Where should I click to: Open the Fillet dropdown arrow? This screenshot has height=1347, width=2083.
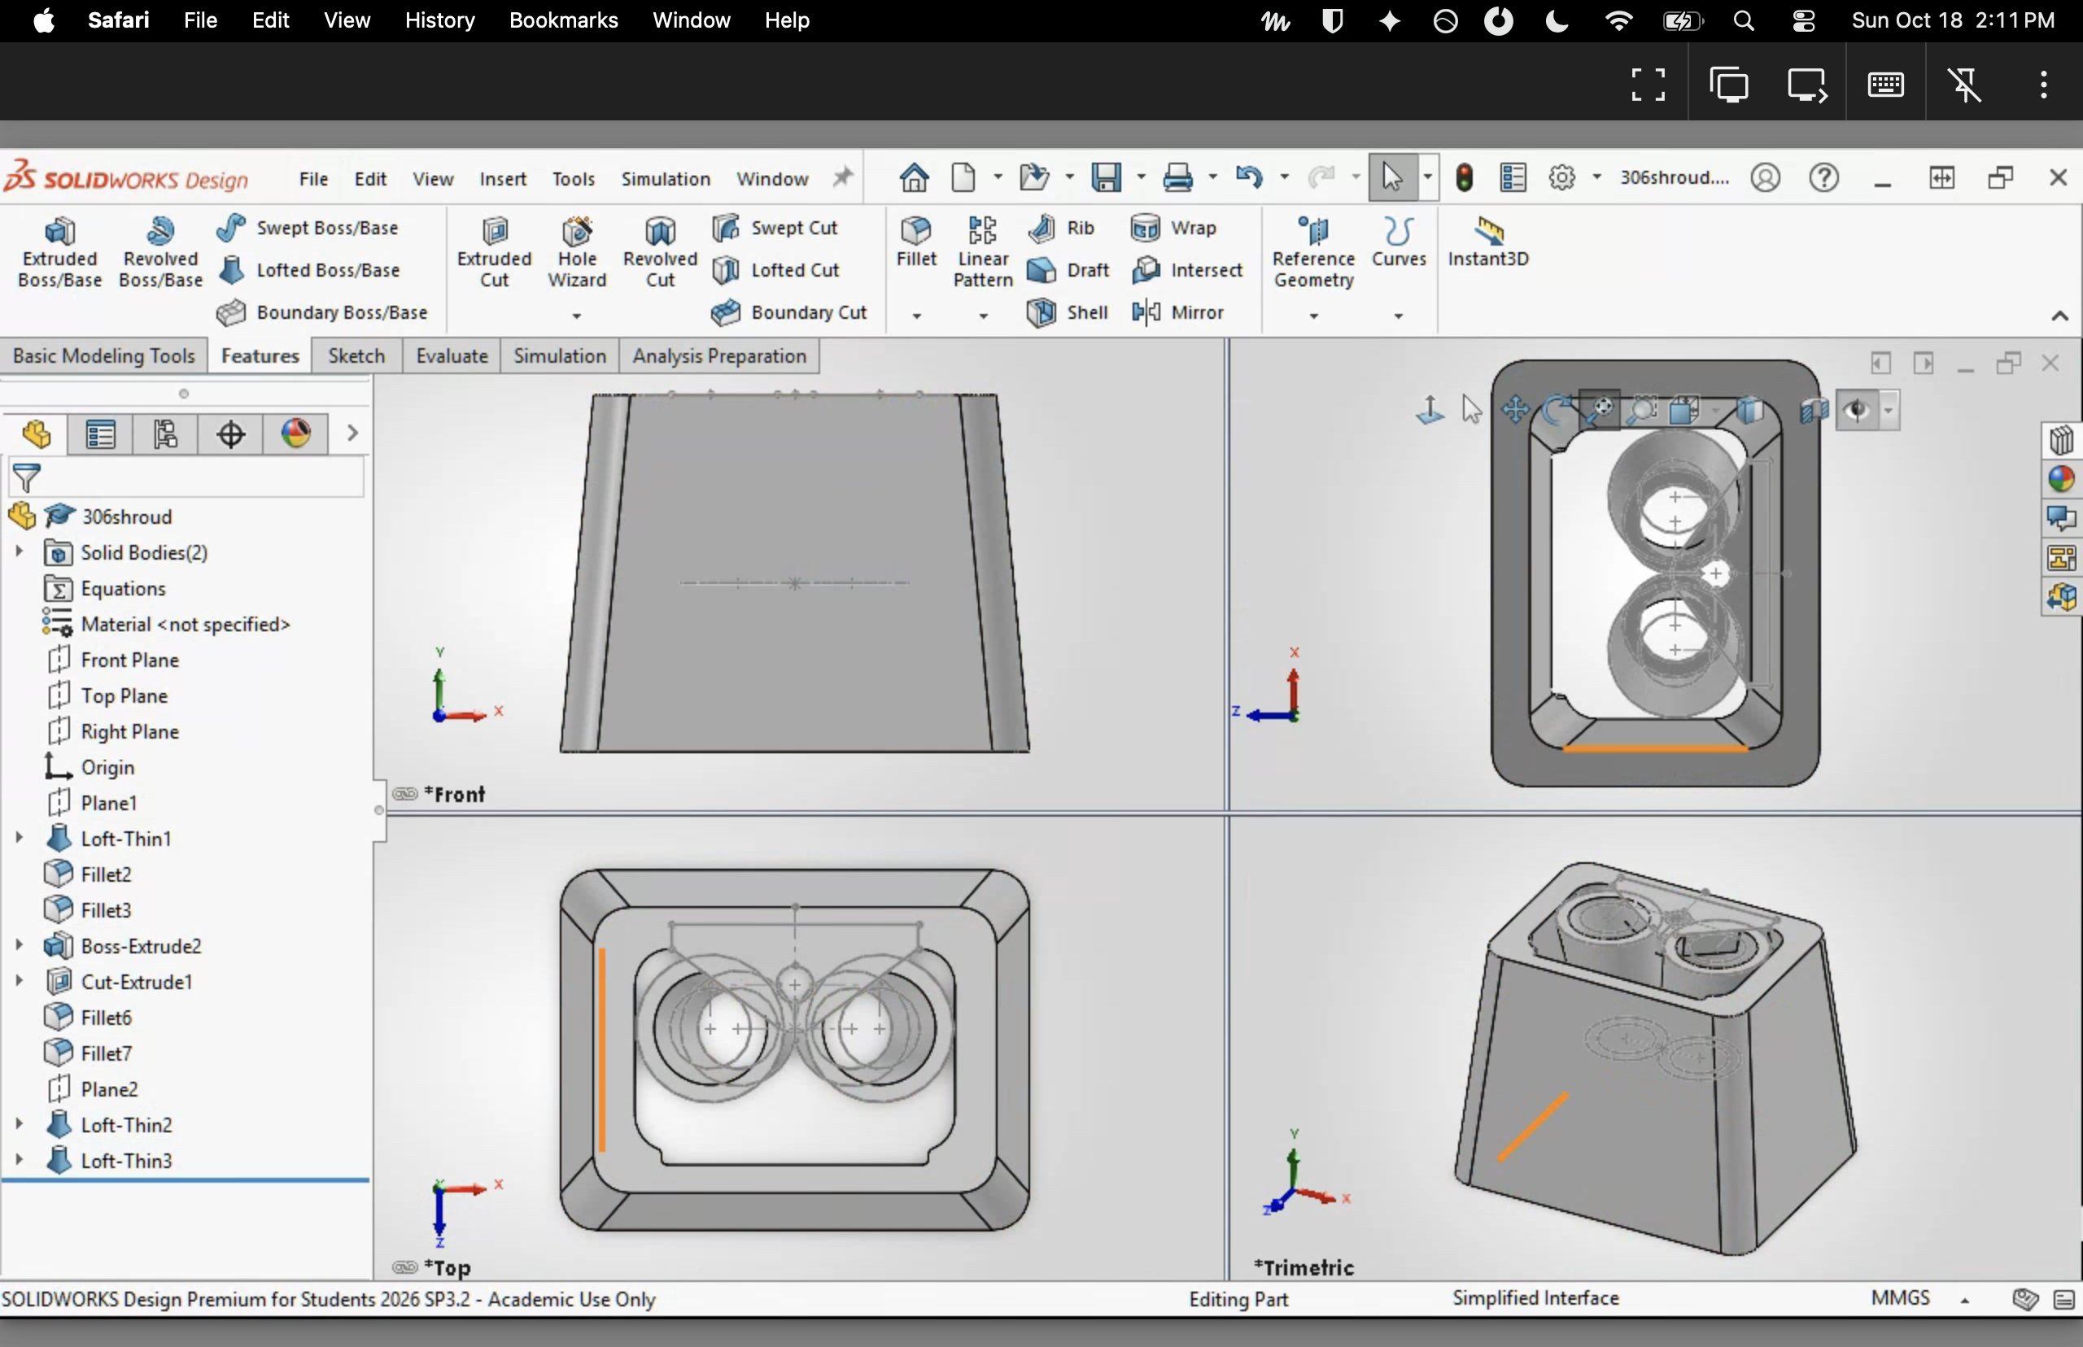tap(916, 316)
